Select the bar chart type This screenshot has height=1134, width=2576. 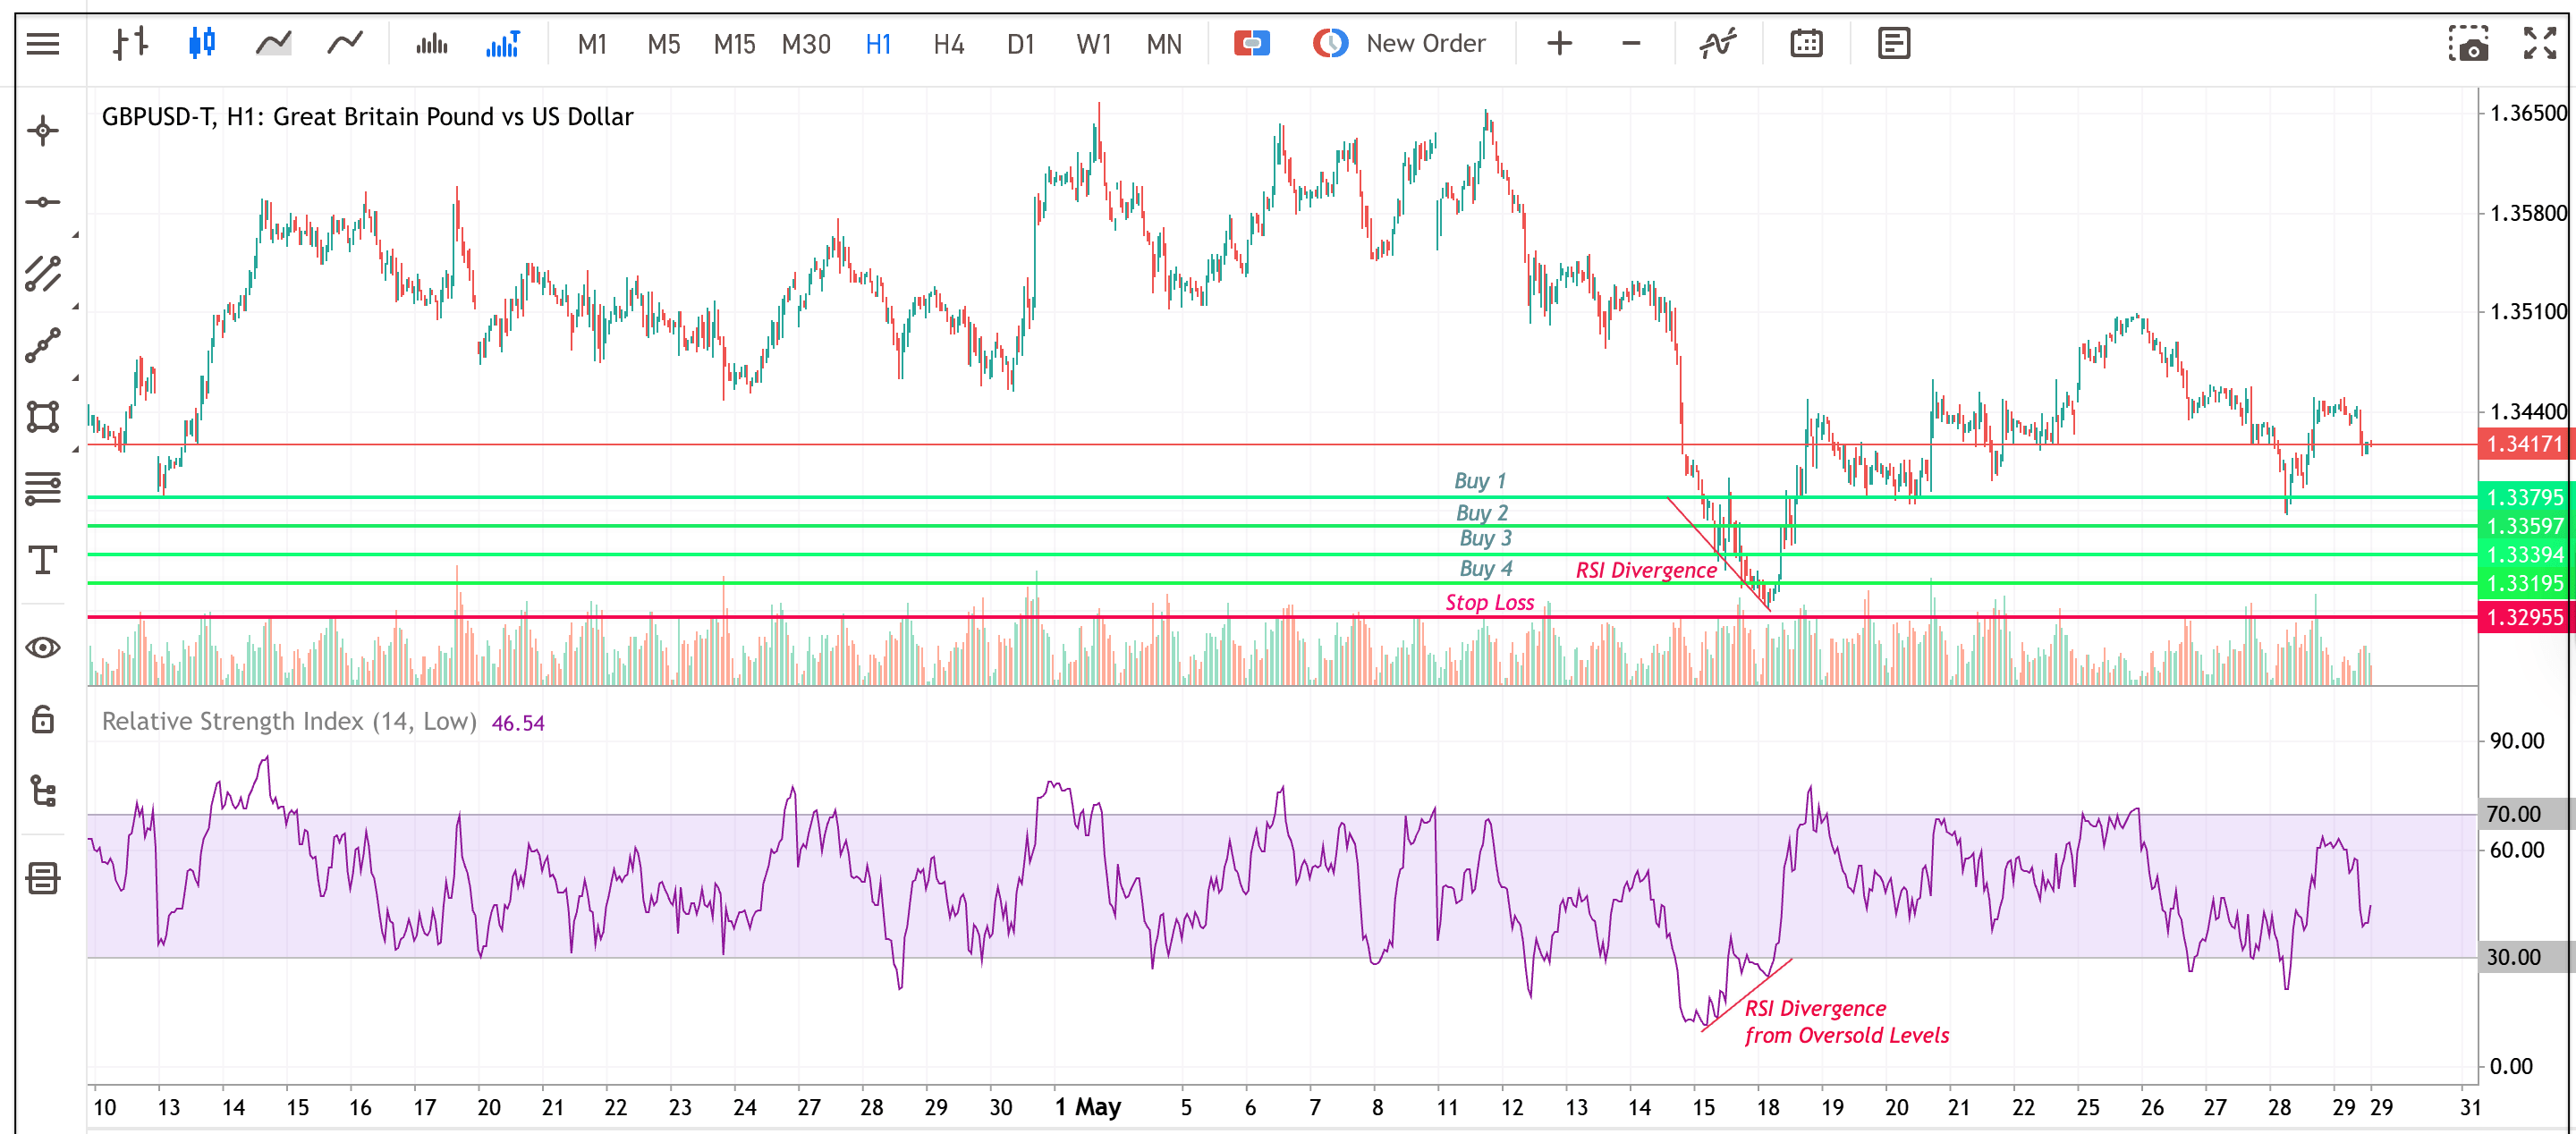point(130,44)
